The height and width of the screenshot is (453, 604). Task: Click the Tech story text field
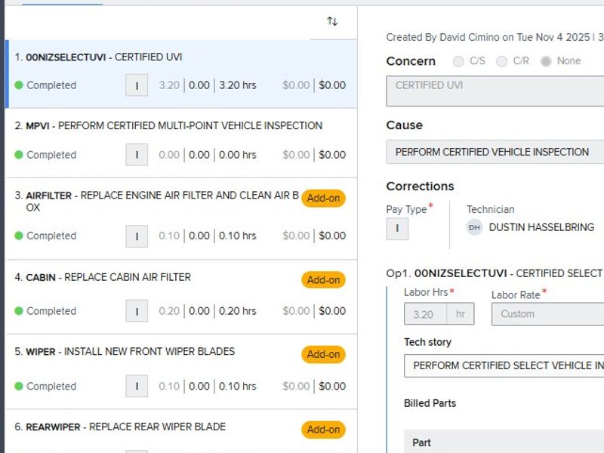[504, 365]
